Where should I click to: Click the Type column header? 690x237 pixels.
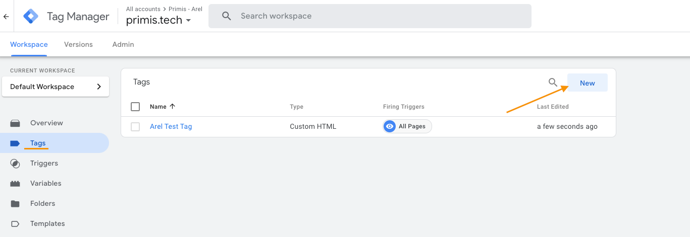pyautogui.click(x=297, y=107)
